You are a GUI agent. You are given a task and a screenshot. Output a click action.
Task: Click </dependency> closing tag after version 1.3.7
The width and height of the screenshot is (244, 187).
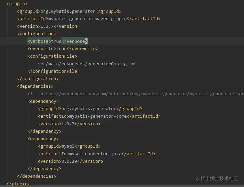point(44,131)
